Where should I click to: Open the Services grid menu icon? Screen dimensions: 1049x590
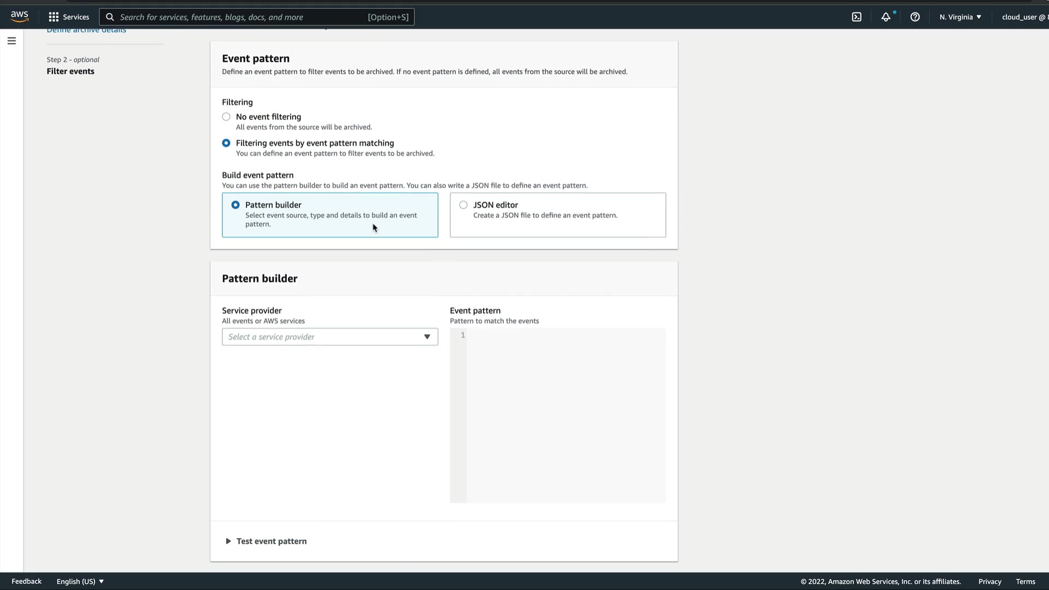(54, 17)
